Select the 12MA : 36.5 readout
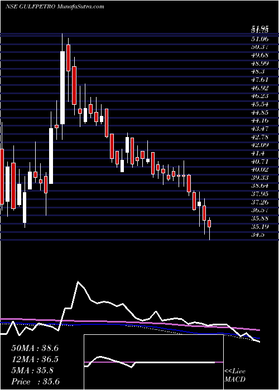The image size is (279, 390). 35,359
